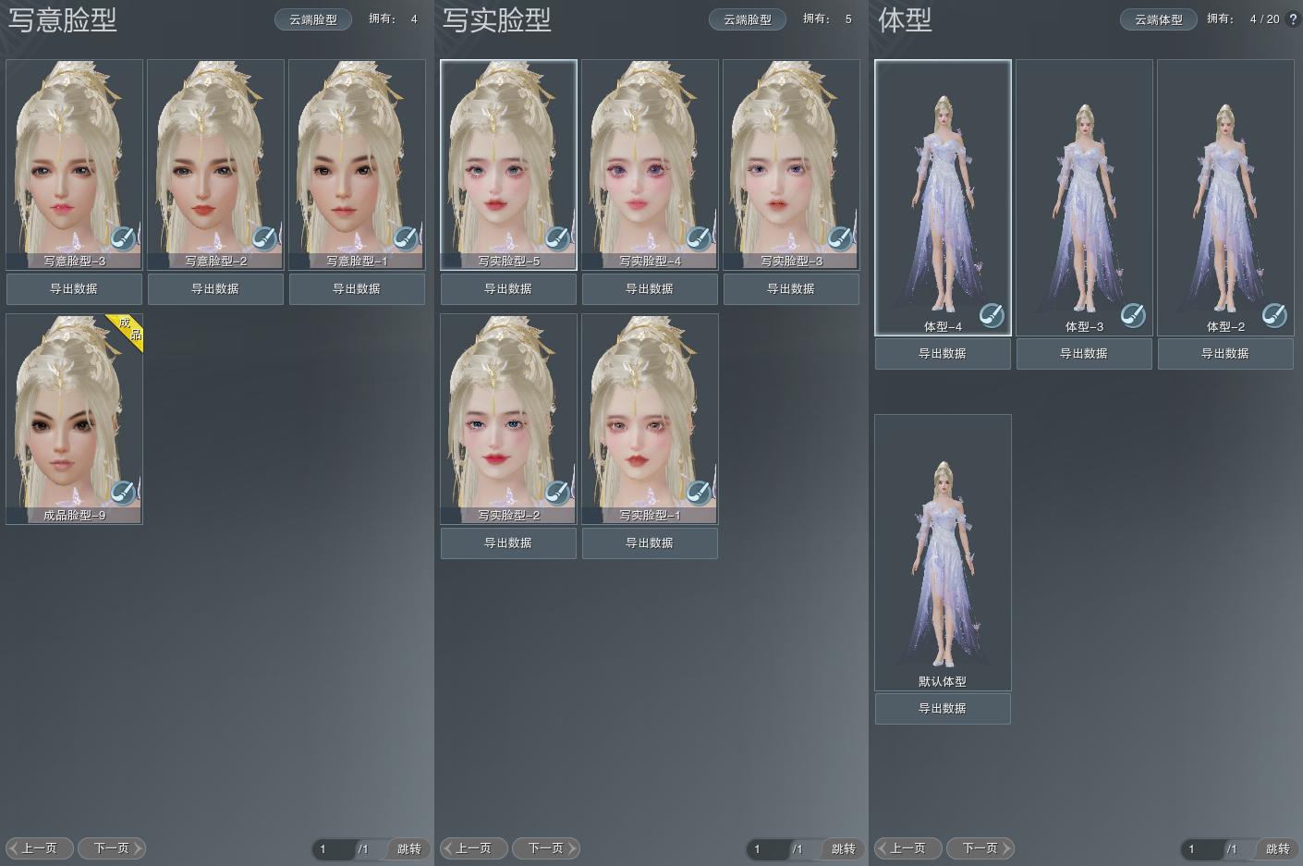Export data for 写意脸型-2
1303x866 pixels.
click(215, 288)
